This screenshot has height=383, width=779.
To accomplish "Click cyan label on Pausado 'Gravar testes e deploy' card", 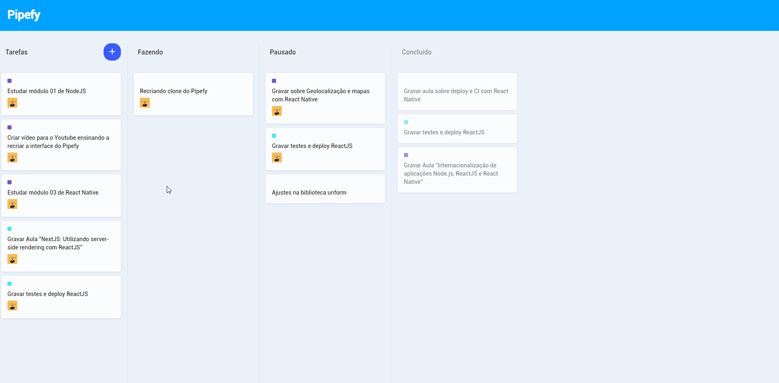I will 274,136.
